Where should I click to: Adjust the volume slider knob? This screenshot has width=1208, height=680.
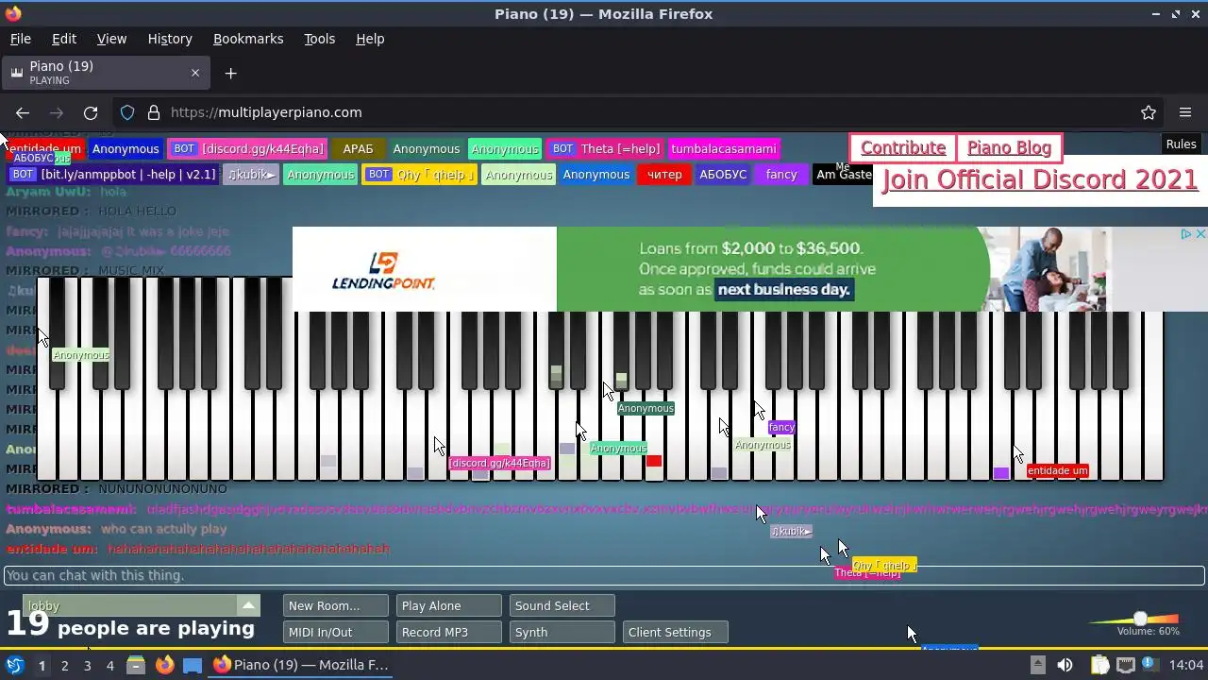pos(1140,619)
